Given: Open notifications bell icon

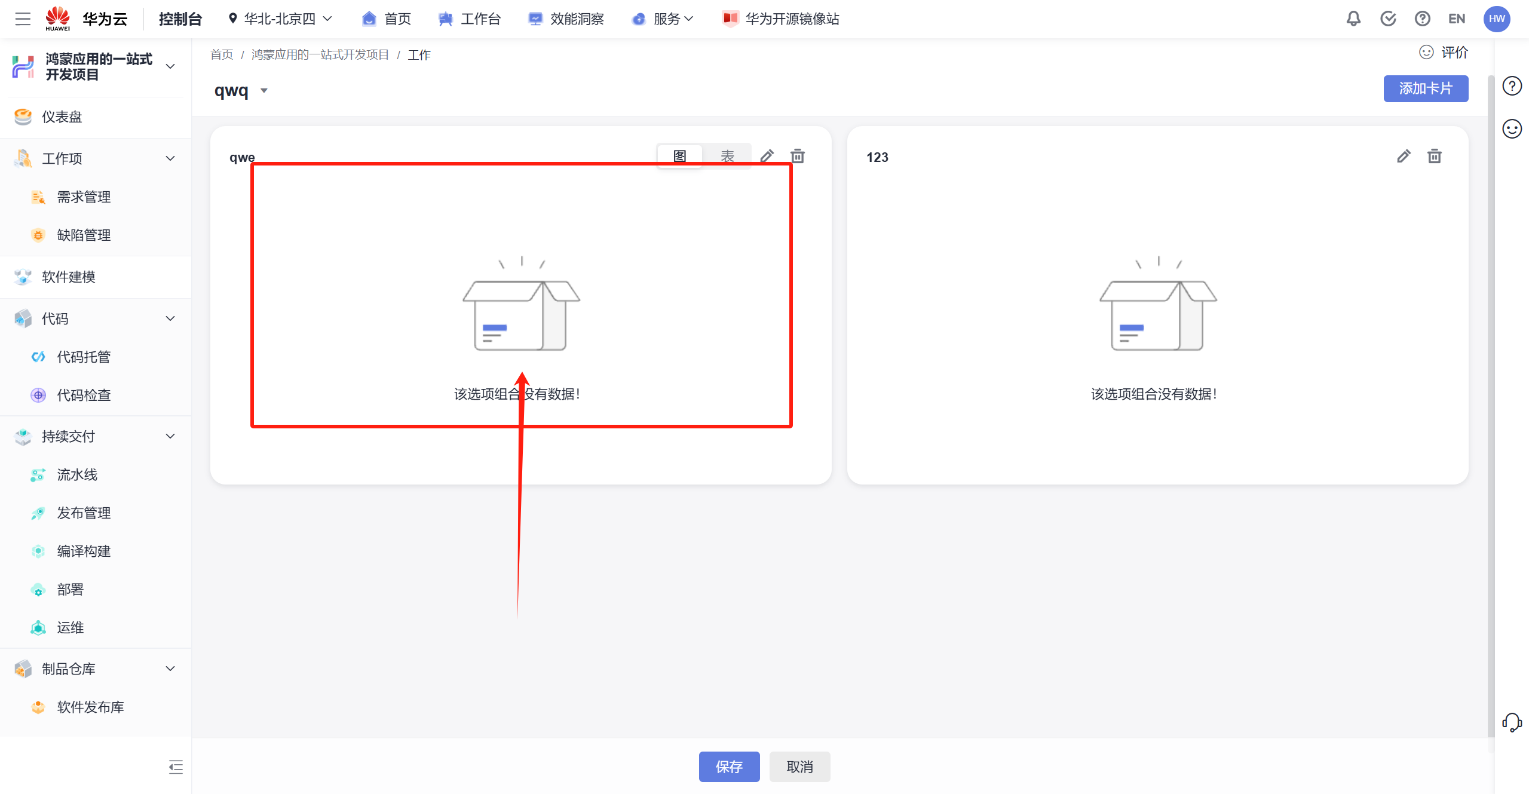Looking at the screenshot, I should 1353,19.
